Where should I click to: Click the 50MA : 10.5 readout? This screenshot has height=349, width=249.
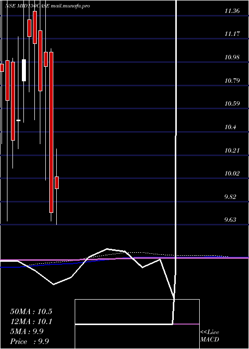(x=31, y=312)
